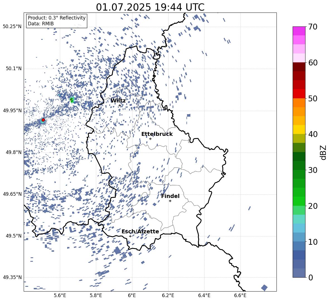Click the 6.4°E longitude label

pos(204,295)
